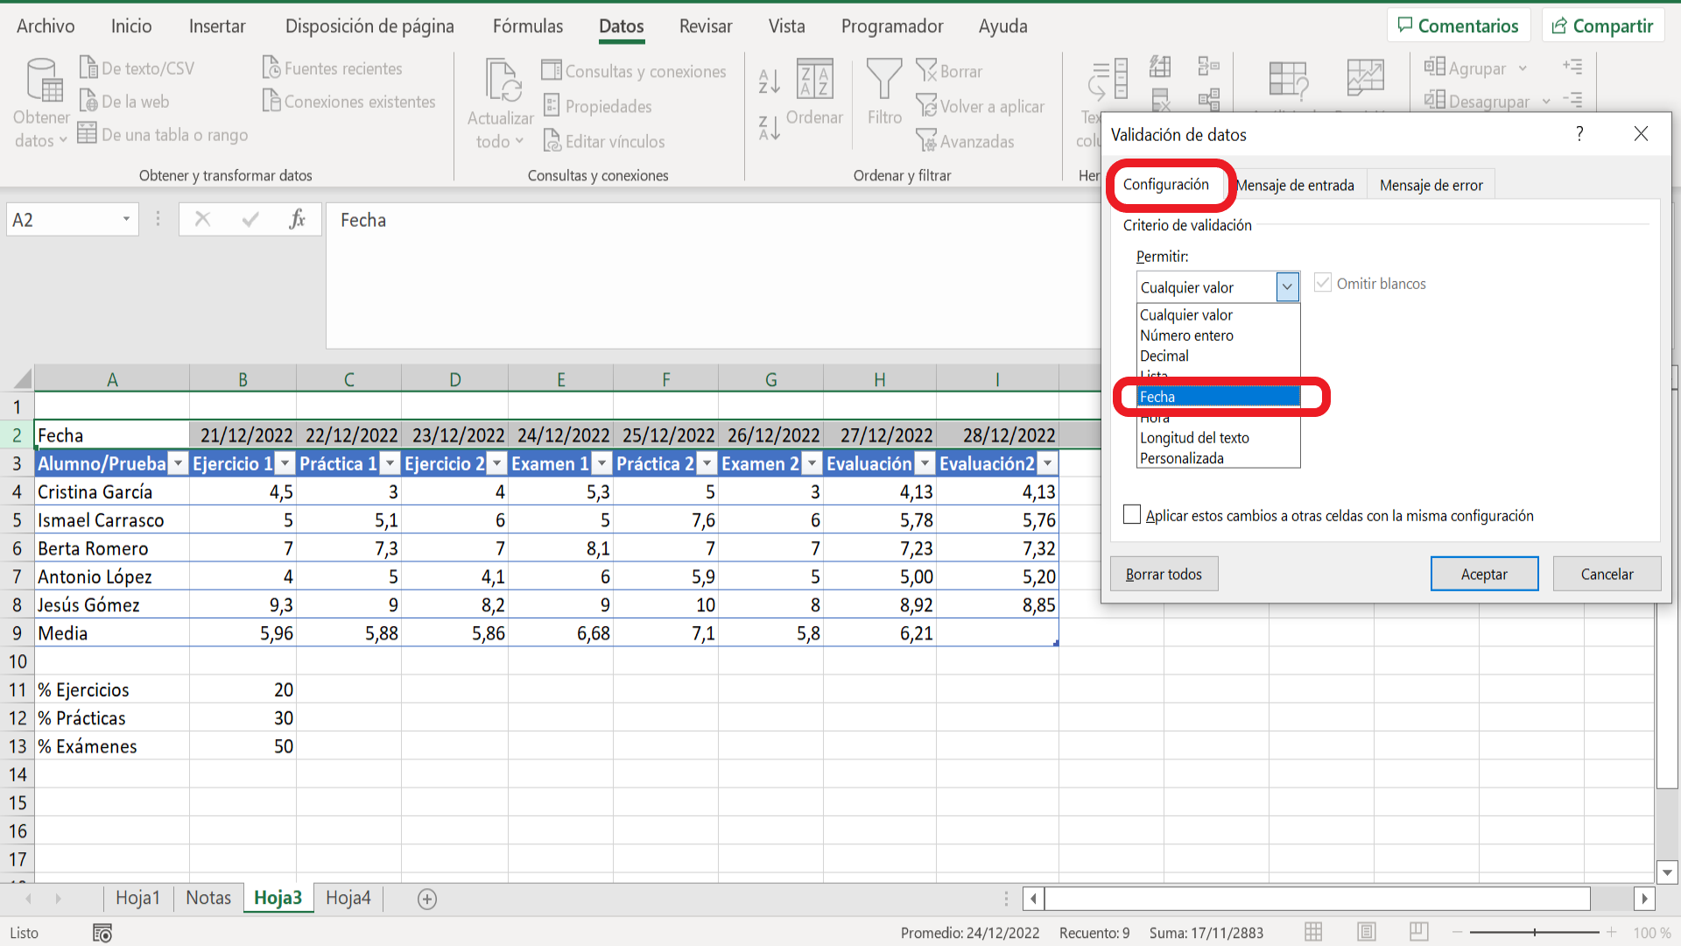Image resolution: width=1681 pixels, height=946 pixels.
Task: Open filter dropdown for Práctica 2
Action: click(x=707, y=464)
